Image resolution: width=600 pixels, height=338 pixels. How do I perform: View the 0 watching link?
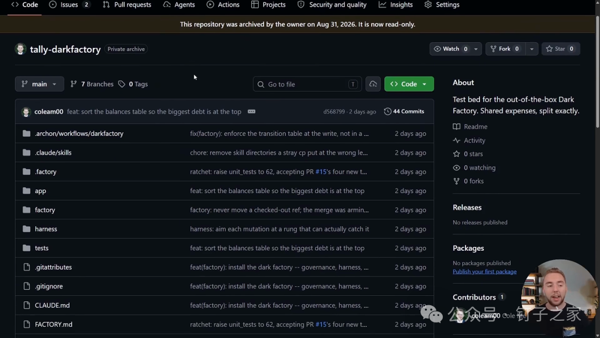(474, 168)
